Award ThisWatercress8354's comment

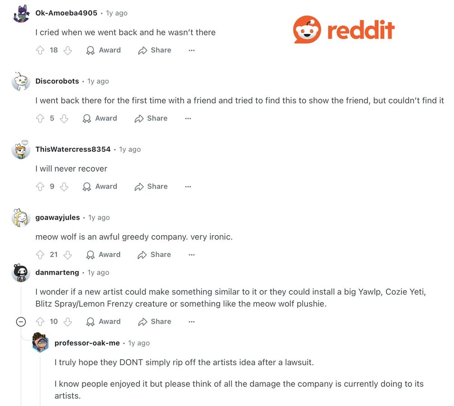(x=100, y=187)
